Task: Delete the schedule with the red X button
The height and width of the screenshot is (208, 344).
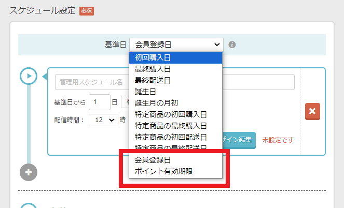Action: tap(313, 111)
